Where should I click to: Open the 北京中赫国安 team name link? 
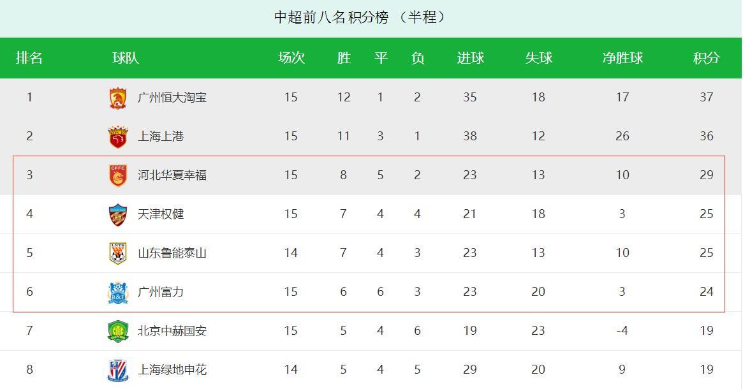pyautogui.click(x=172, y=331)
